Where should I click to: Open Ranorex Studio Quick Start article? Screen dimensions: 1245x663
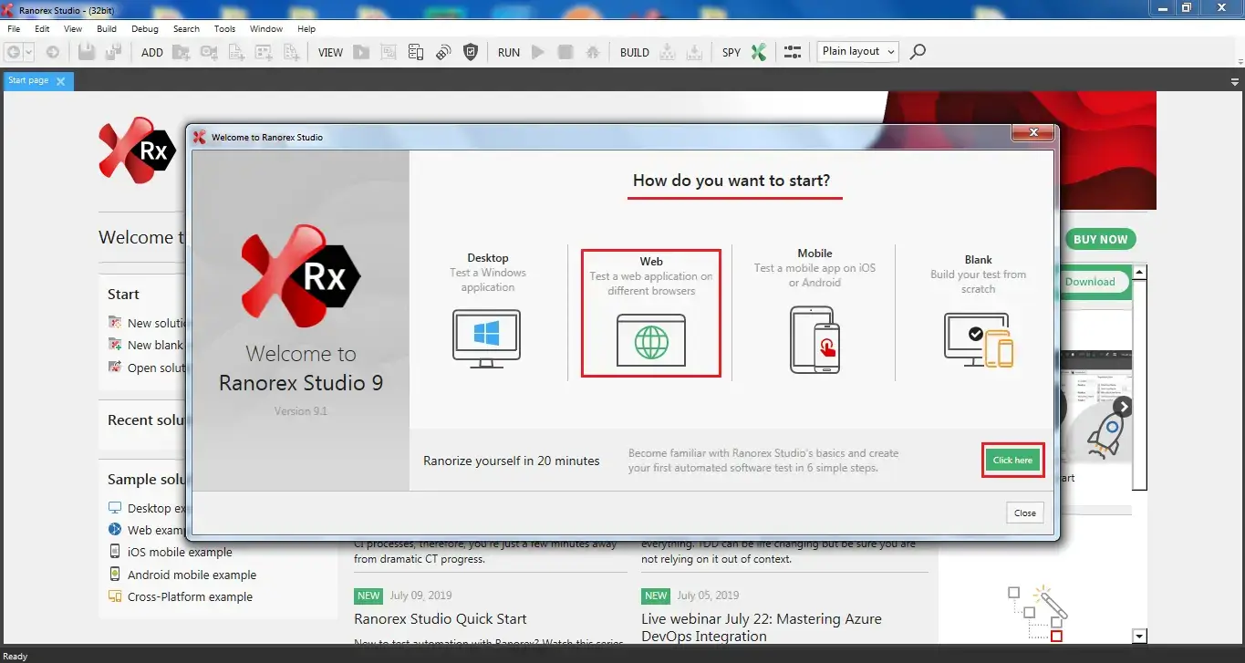(x=441, y=618)
